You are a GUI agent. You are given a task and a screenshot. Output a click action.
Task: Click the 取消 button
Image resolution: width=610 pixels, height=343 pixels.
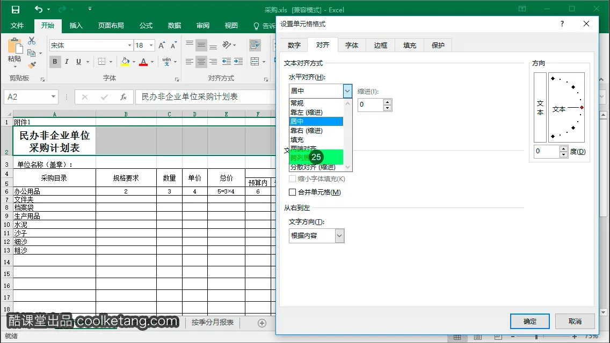(575, 321)
